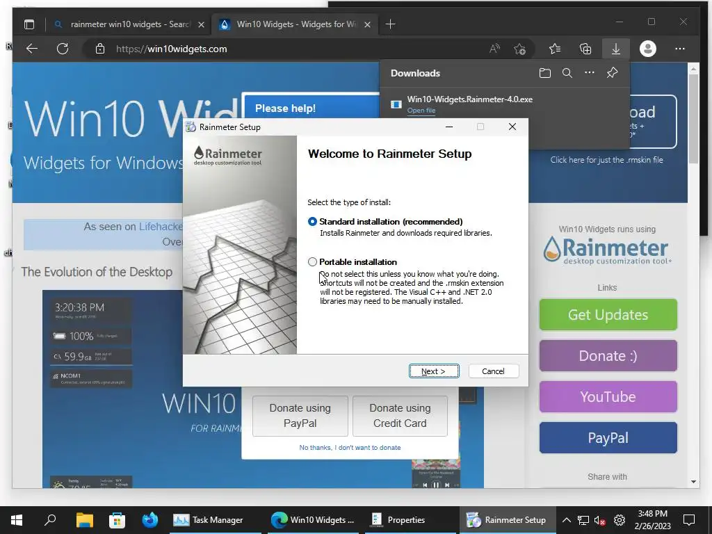This screenshot has width=712, height=534.
Task: Open the Lifehacker link
Action: tap(161, 227)
